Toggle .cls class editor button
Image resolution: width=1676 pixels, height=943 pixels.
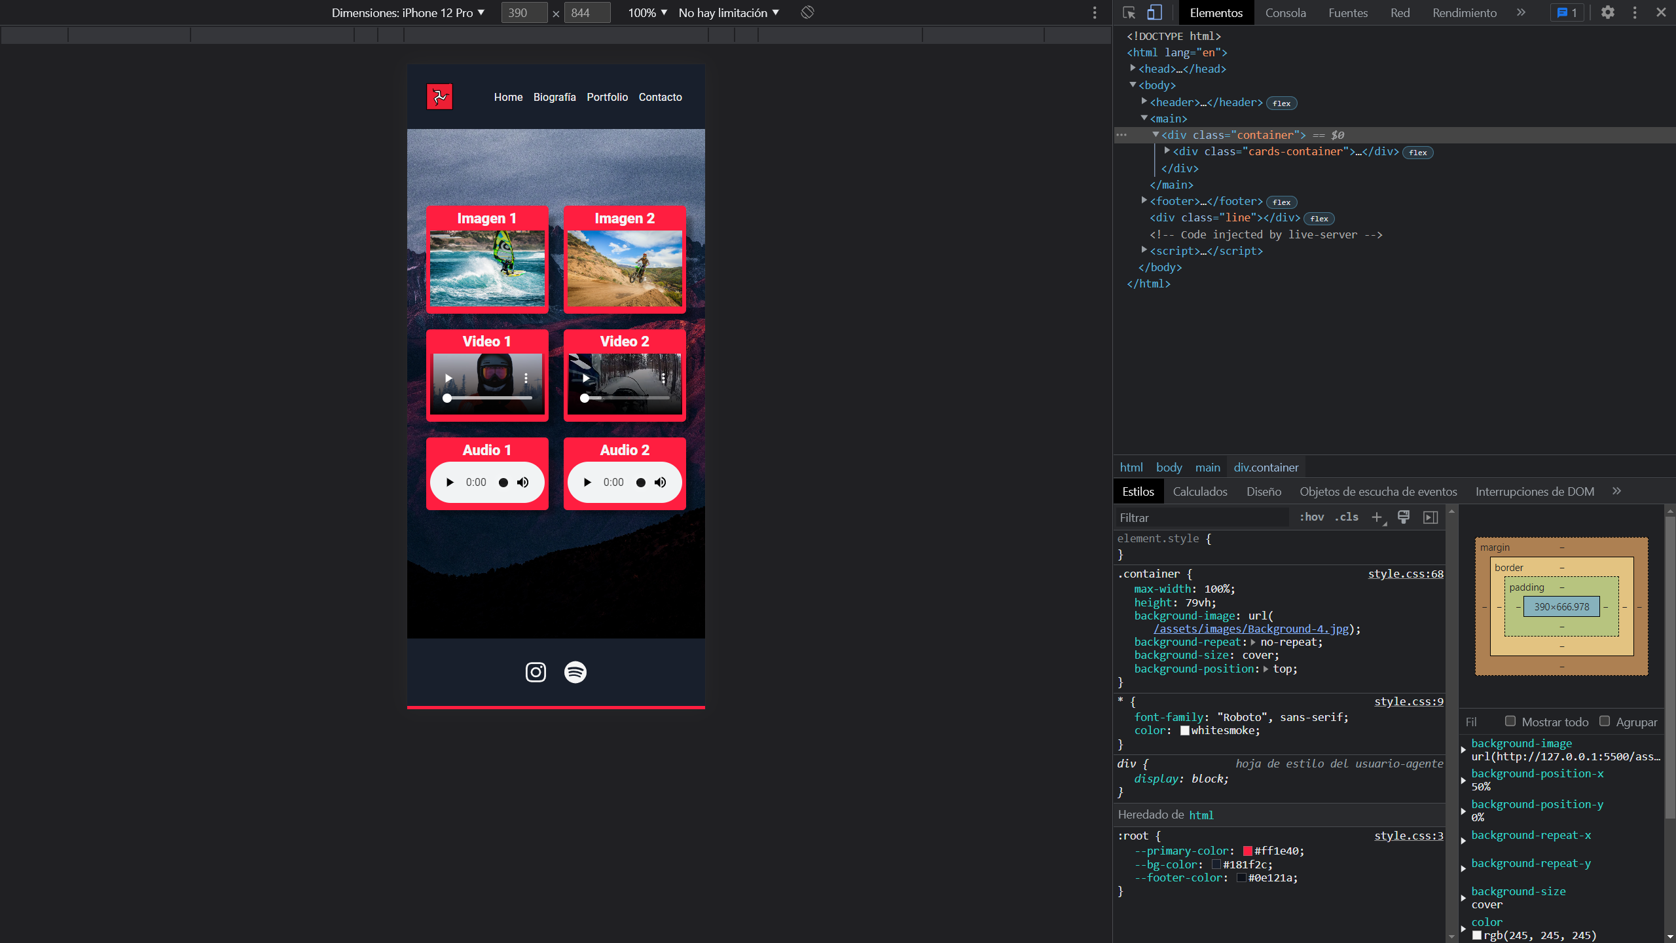pyautogui.click(x=1347, y=517)
